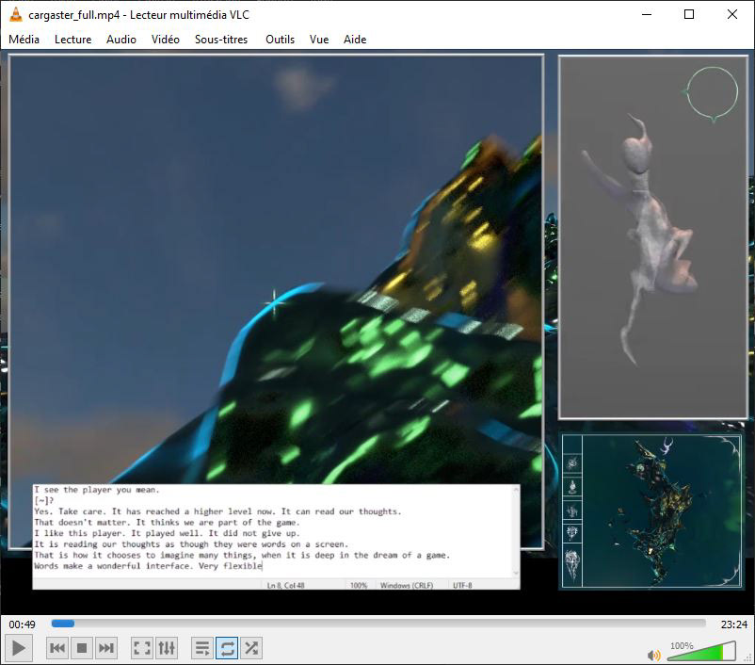The height and width of the screenshot is (665, 755).
Task: Click the third creature icon in minimap sidebar
Action: click(572, 511)
